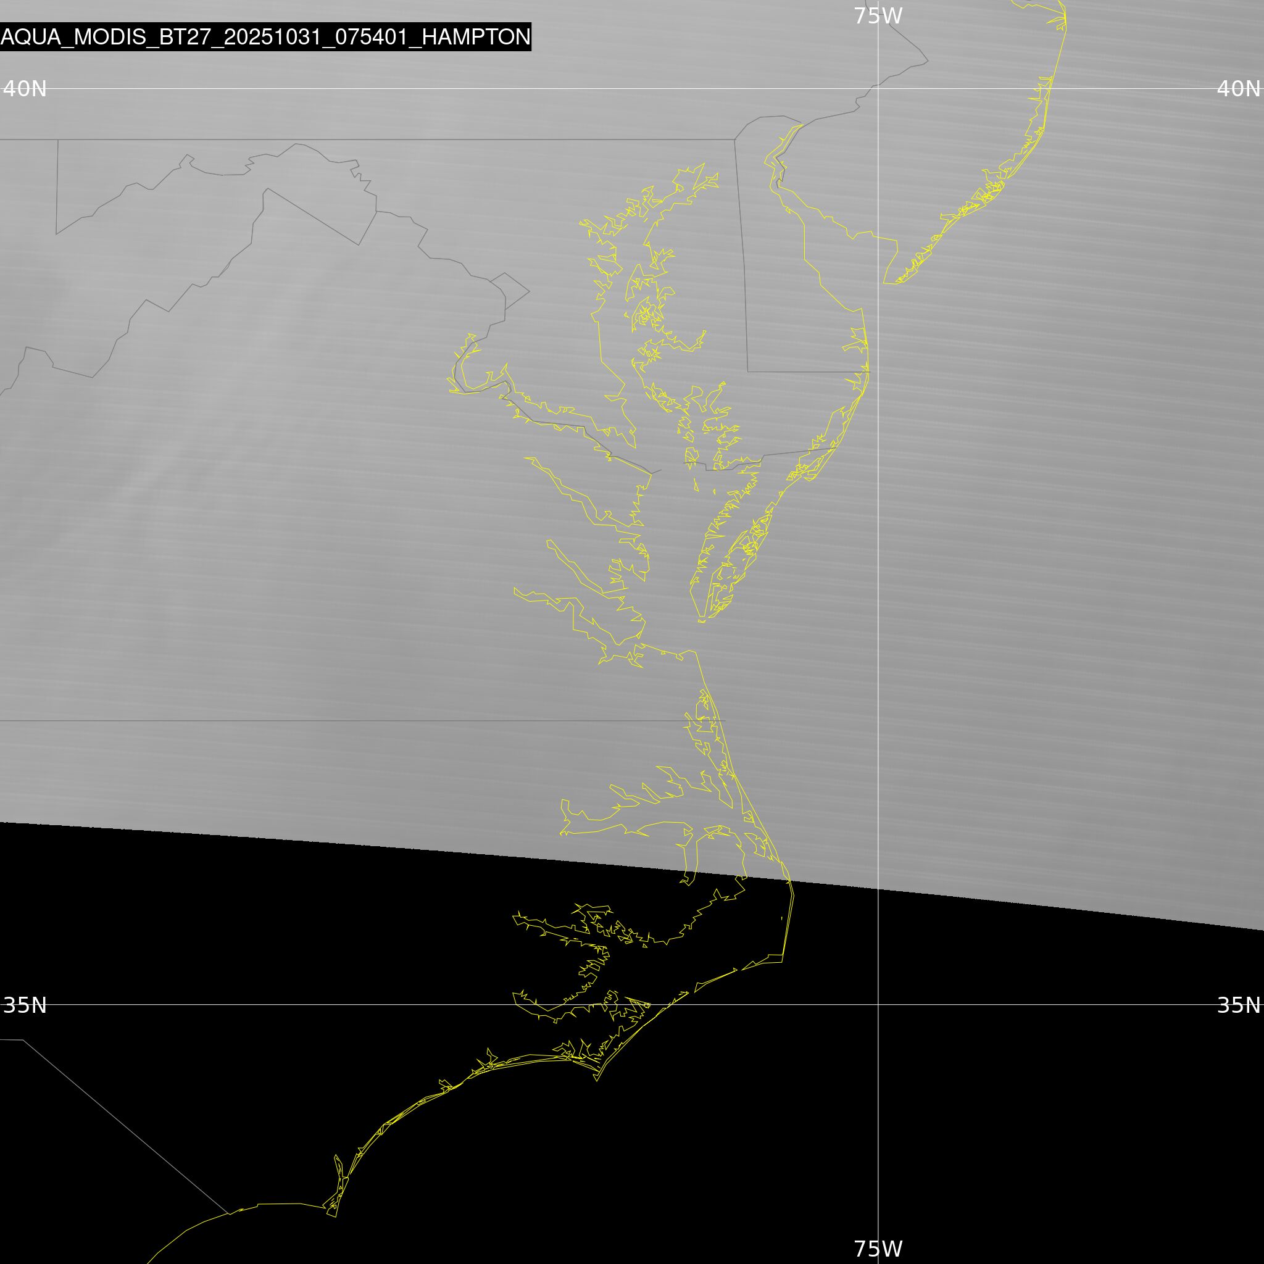Viewport: 1264px width, 1264px height.
Task: Click the 40N and 75W gridline intersection
Action: pos(878,88)
